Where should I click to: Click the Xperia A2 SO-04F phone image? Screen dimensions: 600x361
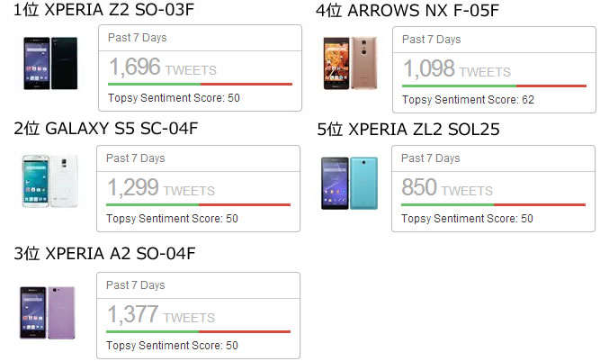coord(48,312)
